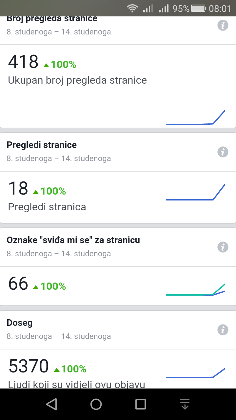Tap battery indicator in status bar
Screen dimensions: 236x420
(199, 9)
